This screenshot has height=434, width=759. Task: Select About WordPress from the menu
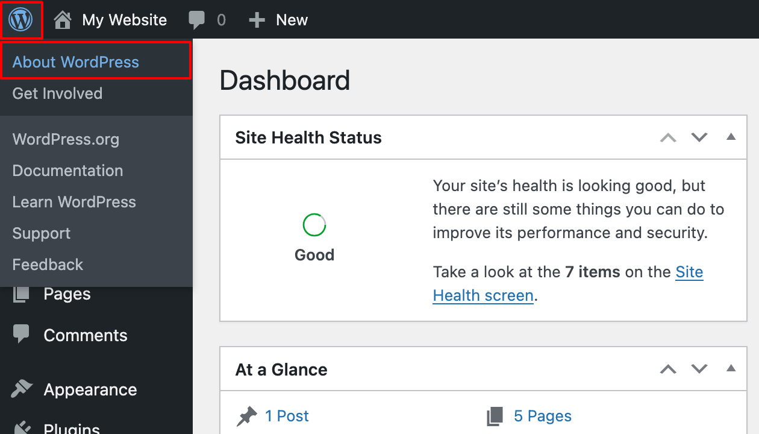pyautogui.click(x=76, y=61)
